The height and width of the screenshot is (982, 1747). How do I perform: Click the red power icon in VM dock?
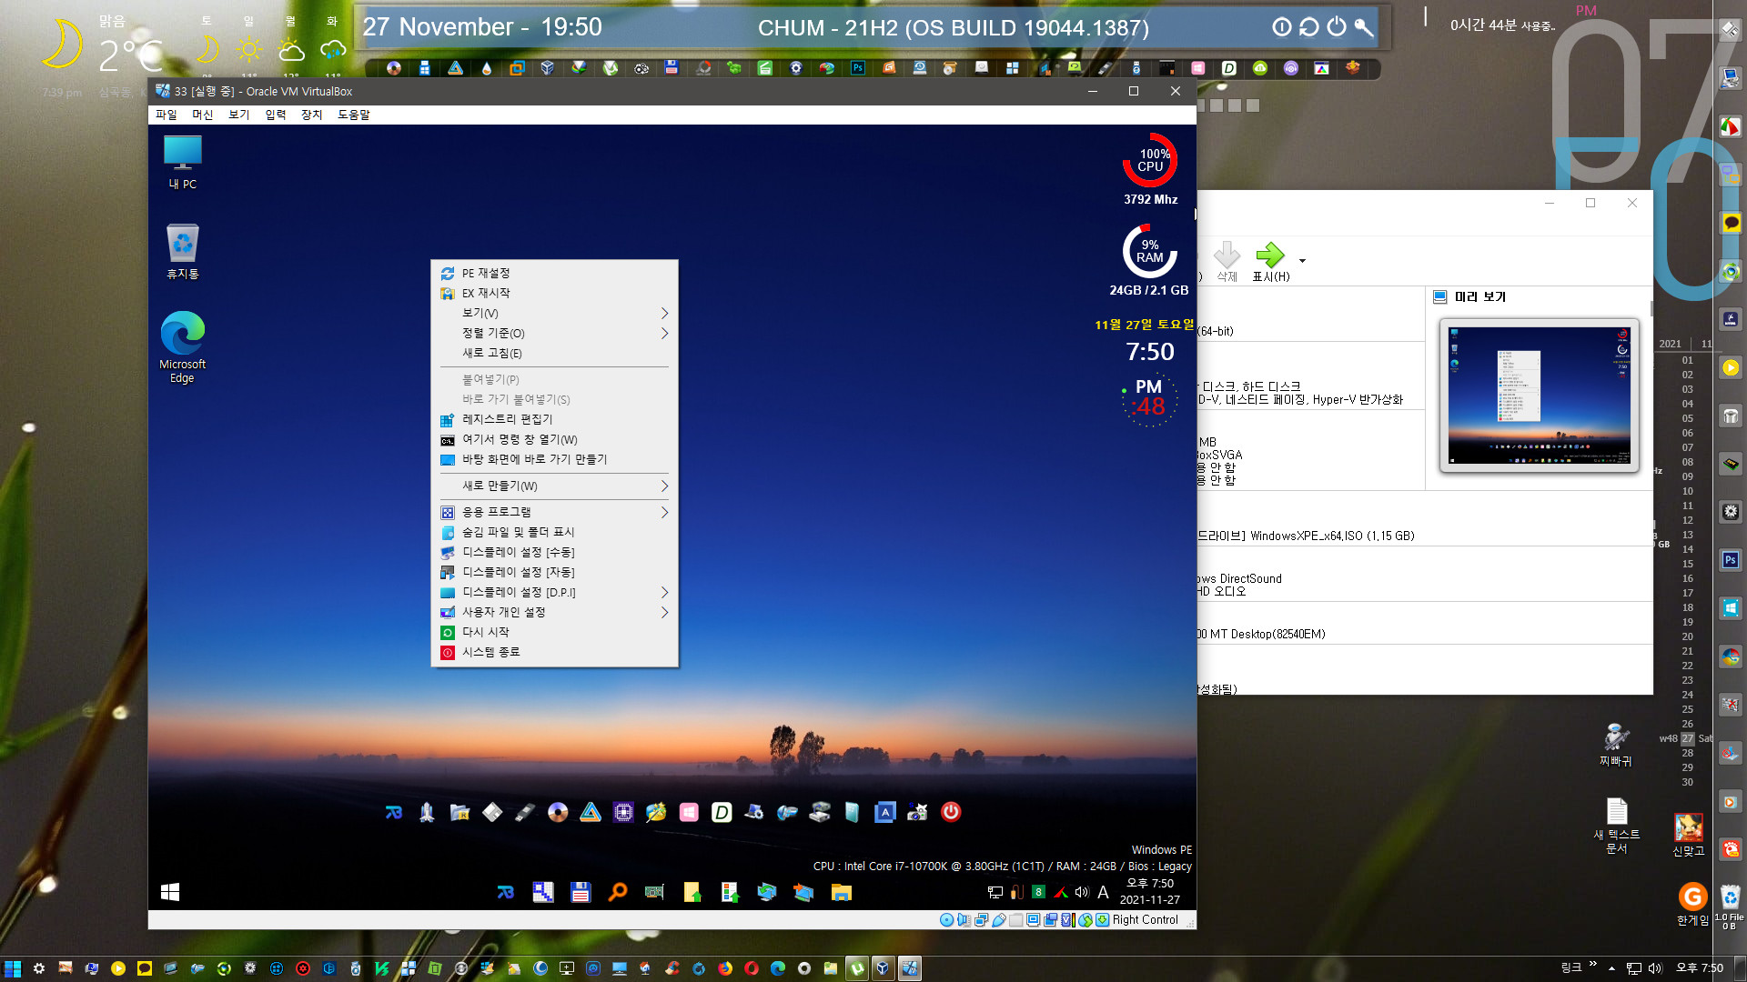[x=951, y=812]
